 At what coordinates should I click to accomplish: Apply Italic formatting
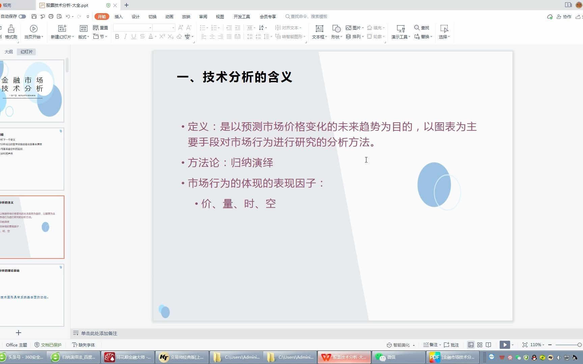click(x=126, y=36)
